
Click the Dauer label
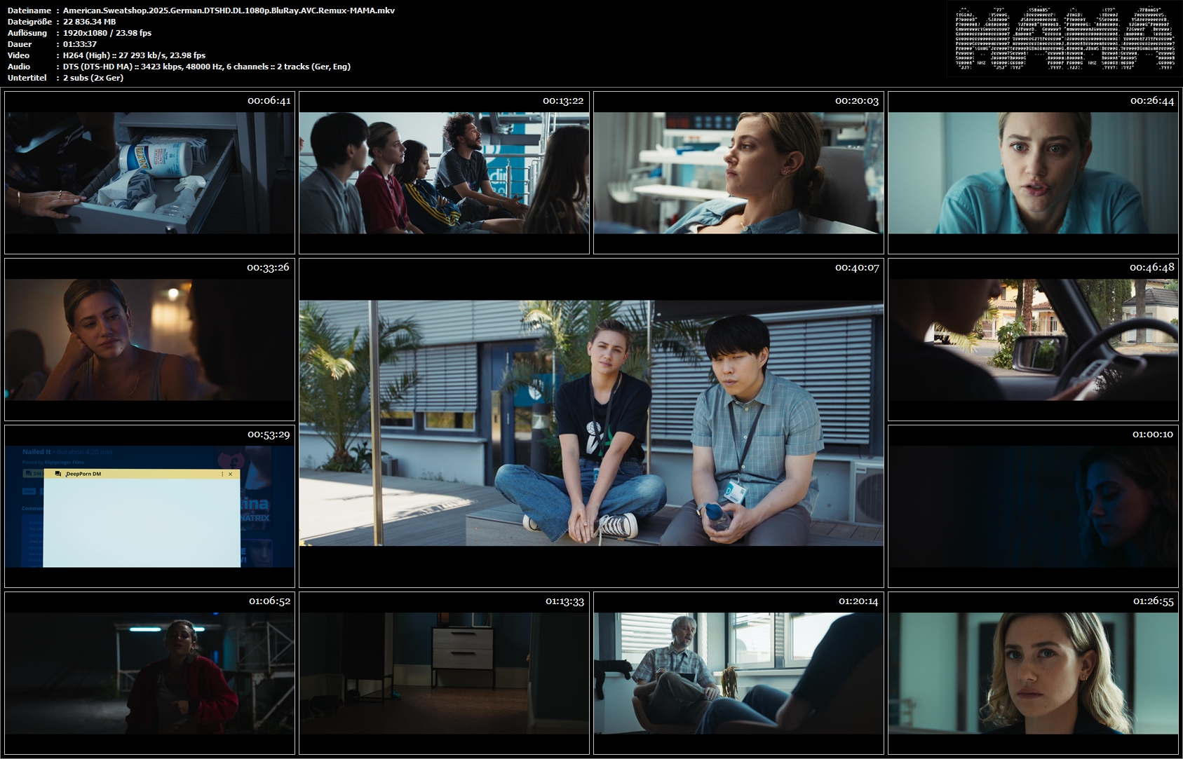tap(19, 44)
